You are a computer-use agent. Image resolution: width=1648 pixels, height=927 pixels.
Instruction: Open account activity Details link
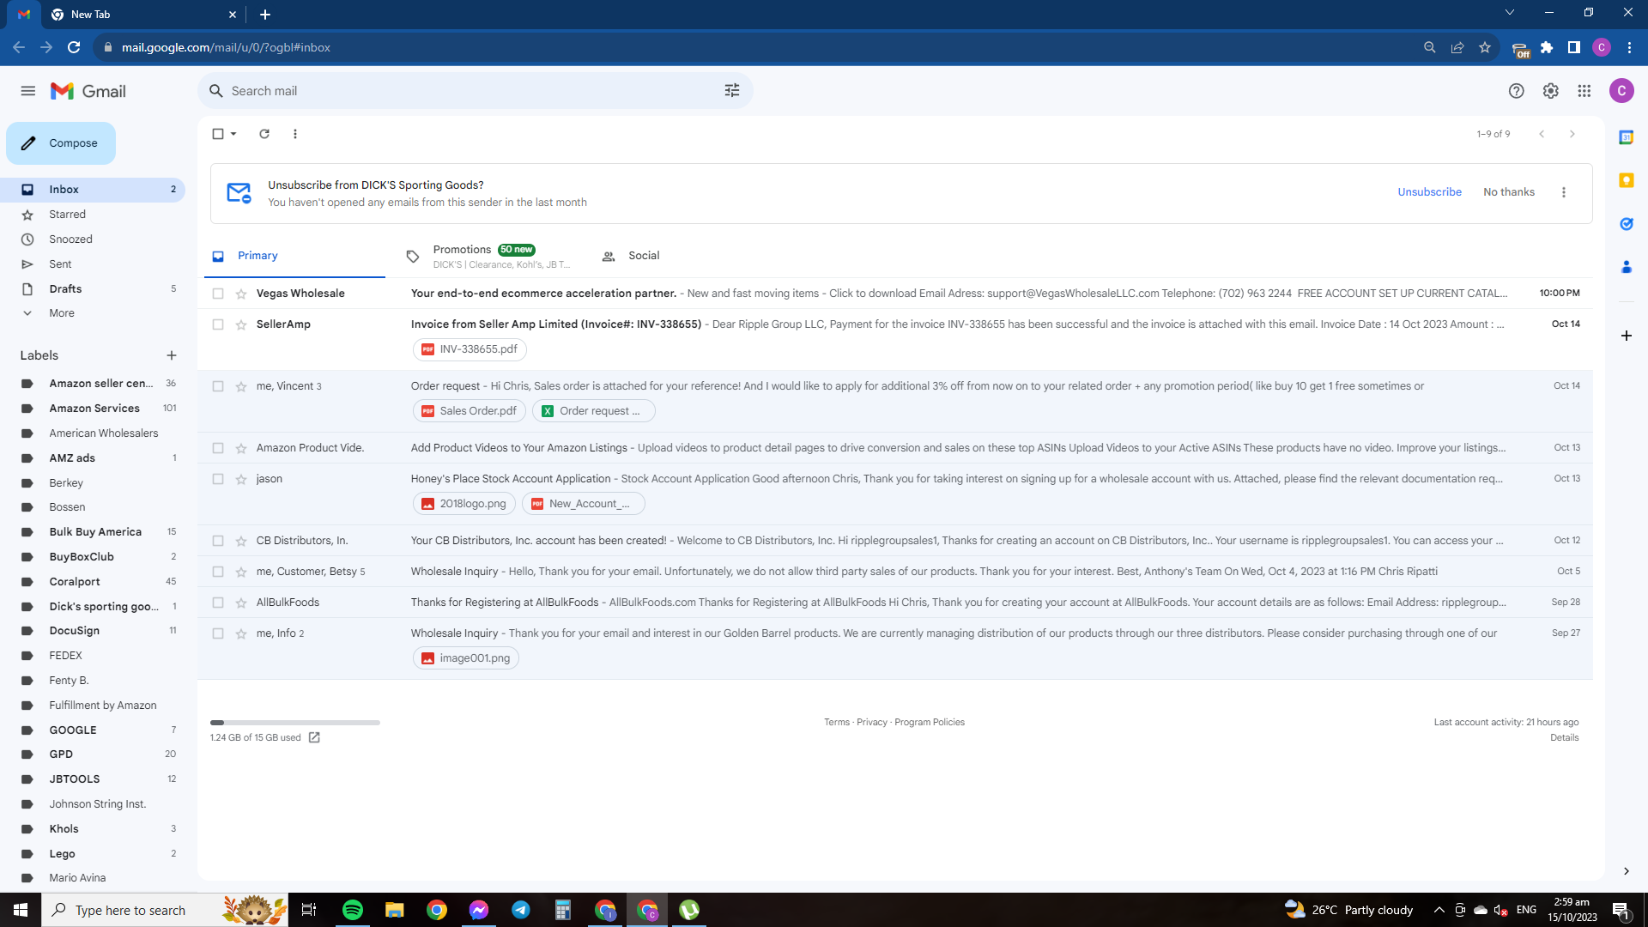[x=1565, y=738]
